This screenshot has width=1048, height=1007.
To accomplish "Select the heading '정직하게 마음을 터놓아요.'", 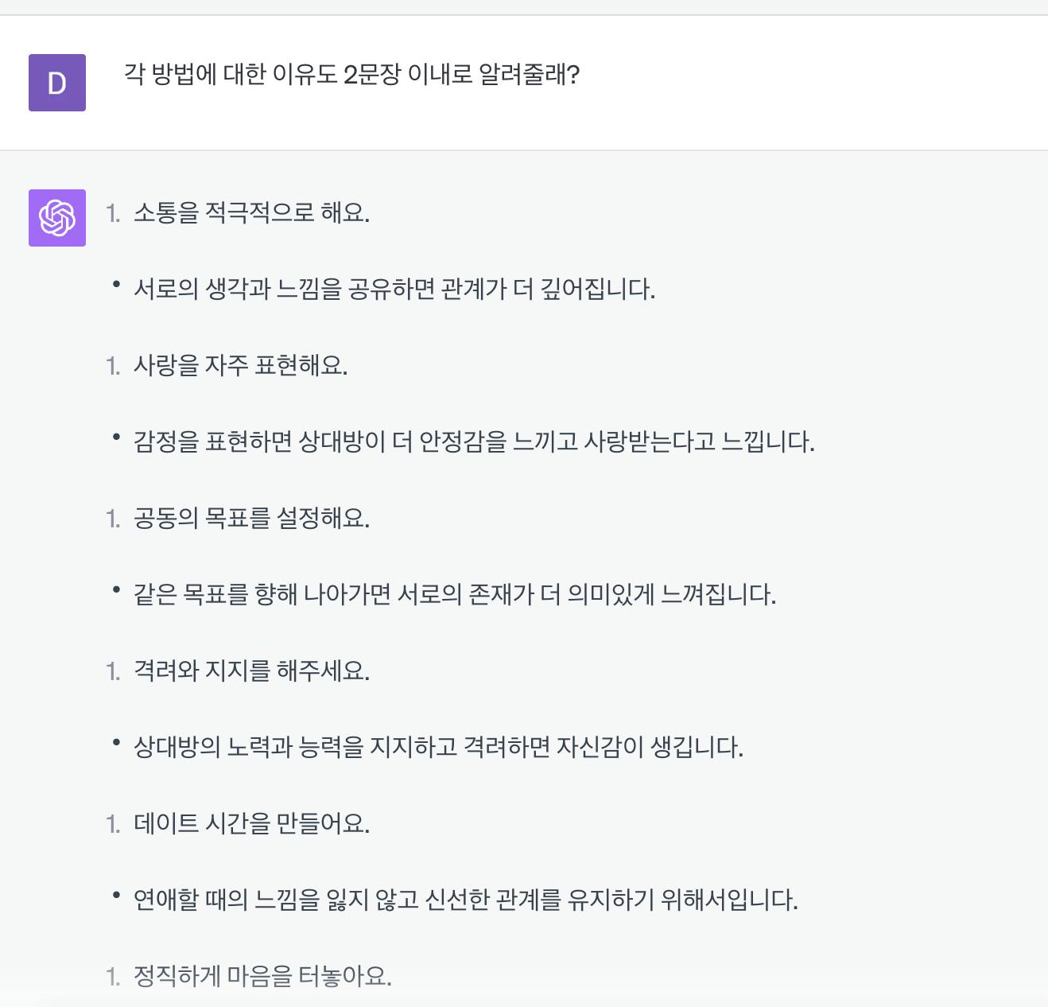I will click(262, 977).
